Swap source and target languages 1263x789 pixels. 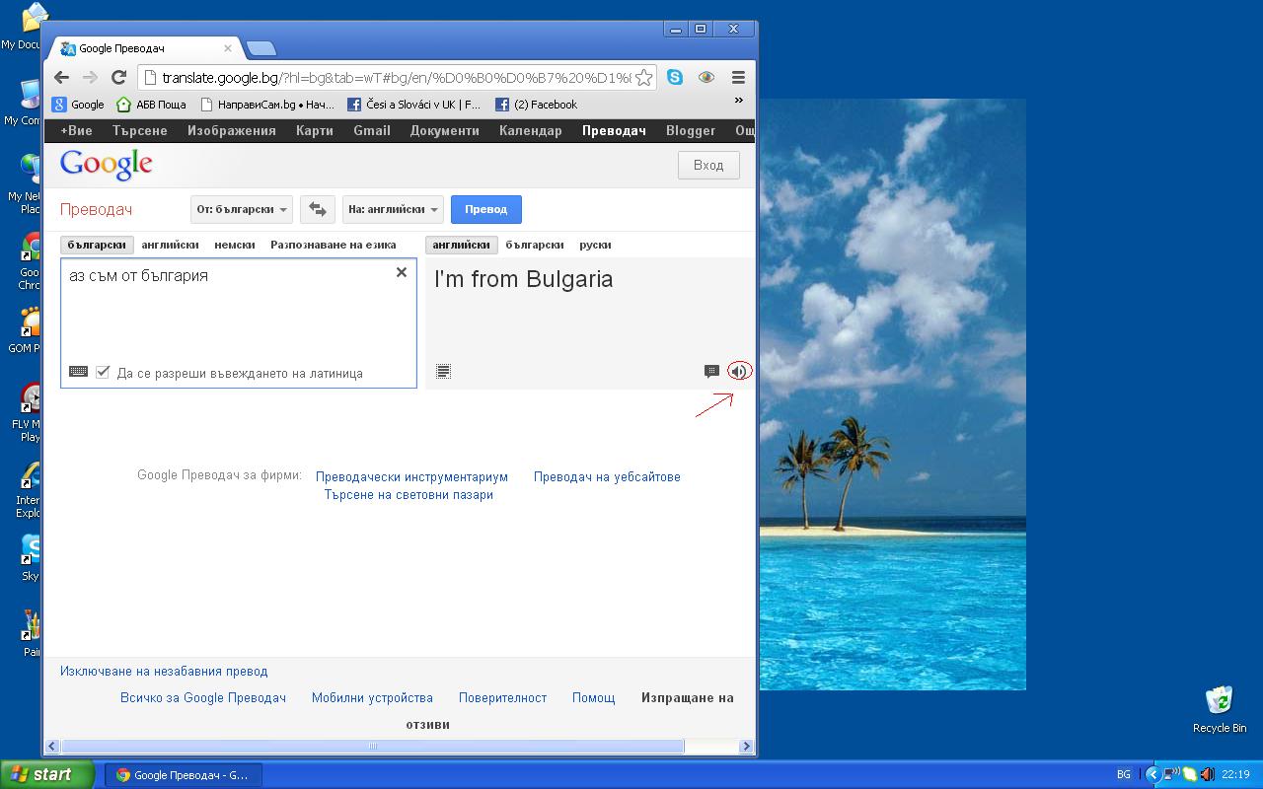tap(317, 209)
